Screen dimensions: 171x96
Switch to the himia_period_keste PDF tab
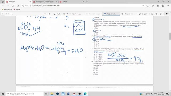(45, 2)
